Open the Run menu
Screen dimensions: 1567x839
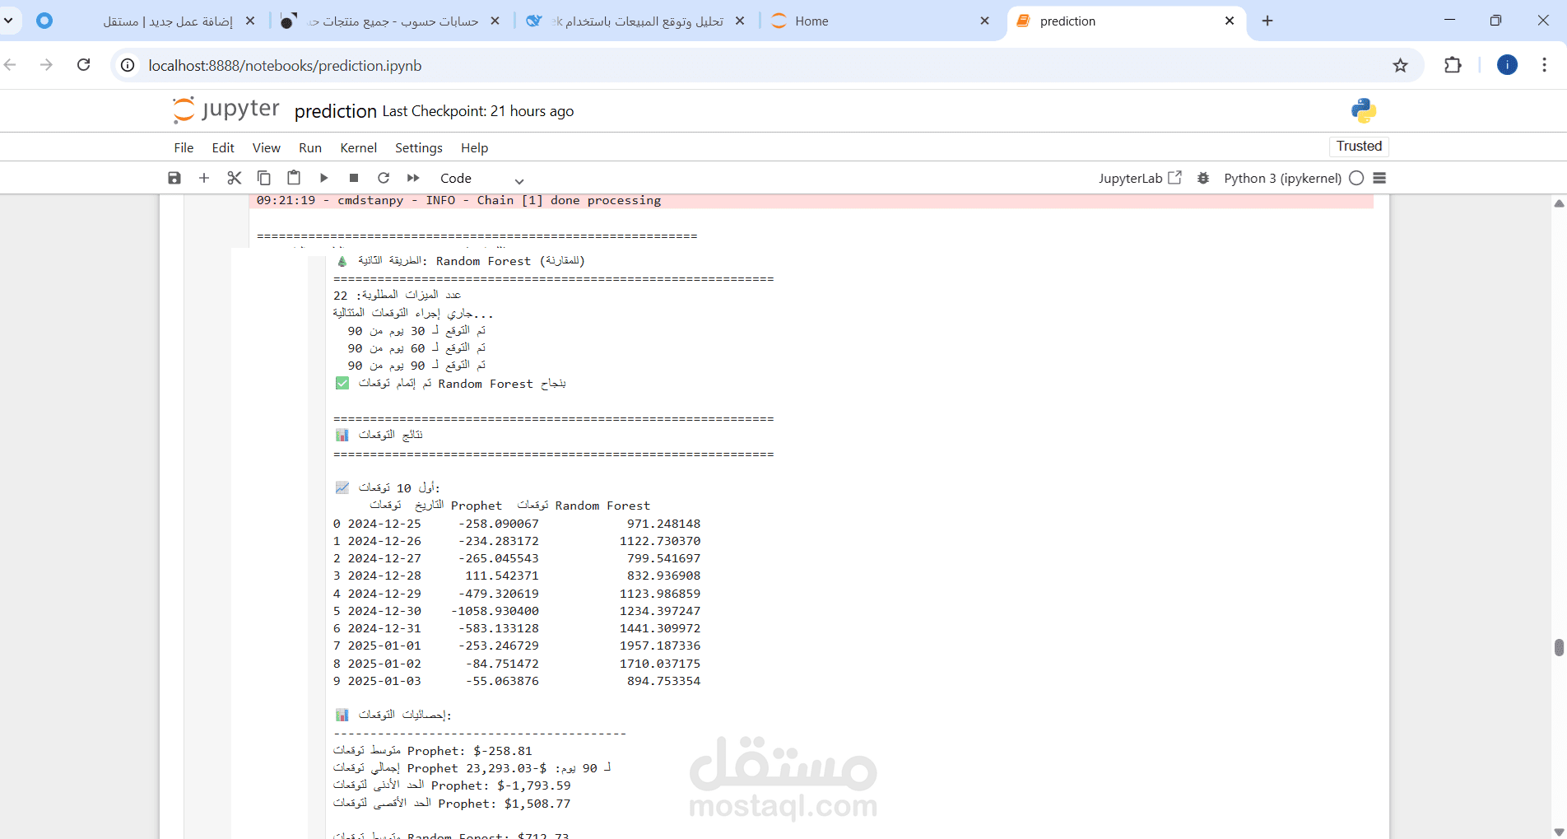[310, 148]
